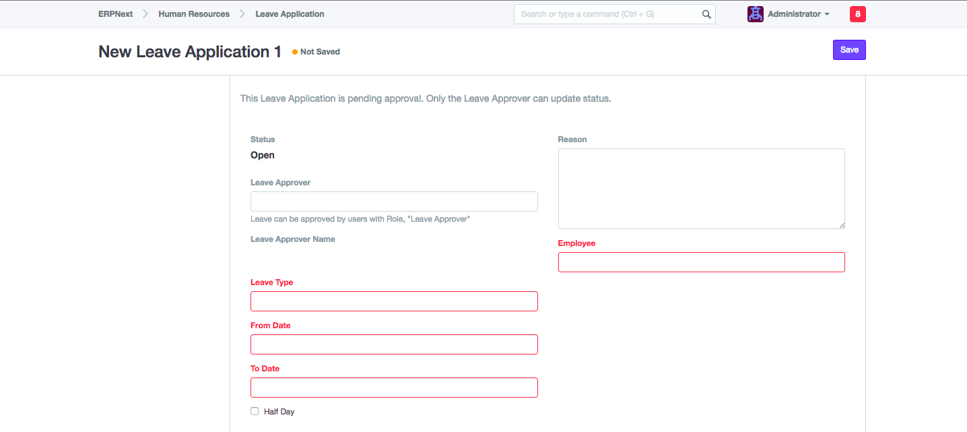Open the Employee link field dropdown

[701, 262]
